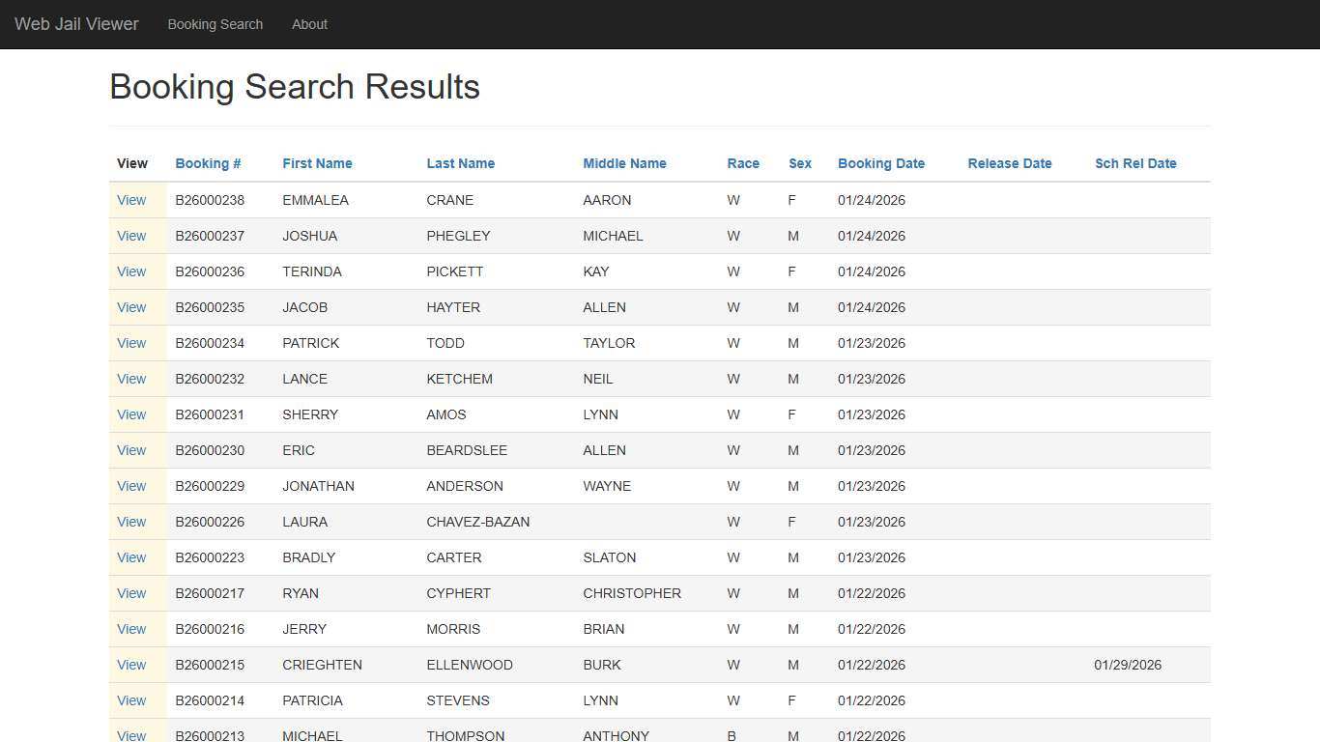1320x742 pixels.
Task: Open booking details for LAURA CHAVEZ-BAZAN
Action: [x=131, y=522]
